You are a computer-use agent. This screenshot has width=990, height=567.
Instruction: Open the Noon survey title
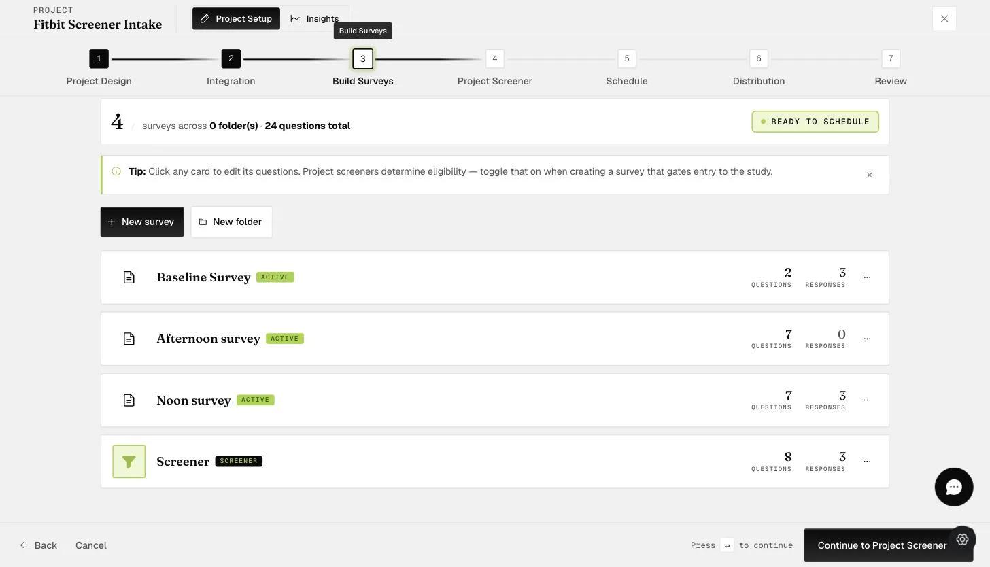pos(194,400)
